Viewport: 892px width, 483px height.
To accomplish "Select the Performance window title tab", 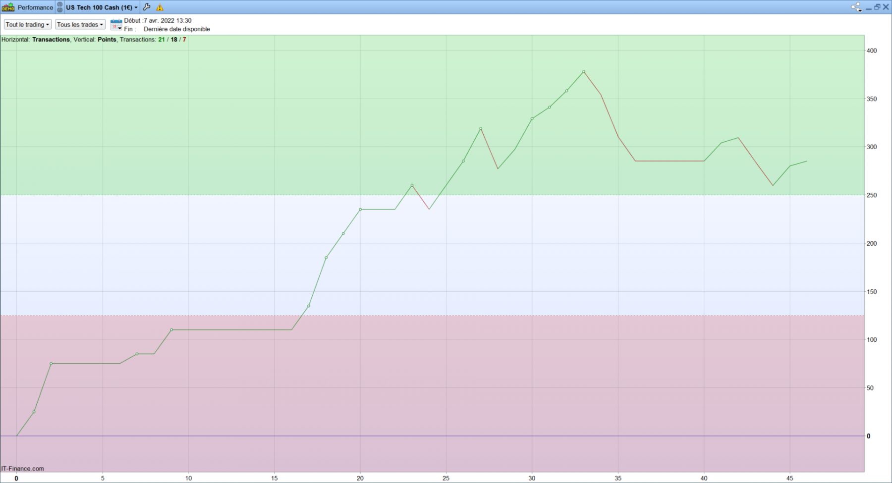I will [35, 7].
